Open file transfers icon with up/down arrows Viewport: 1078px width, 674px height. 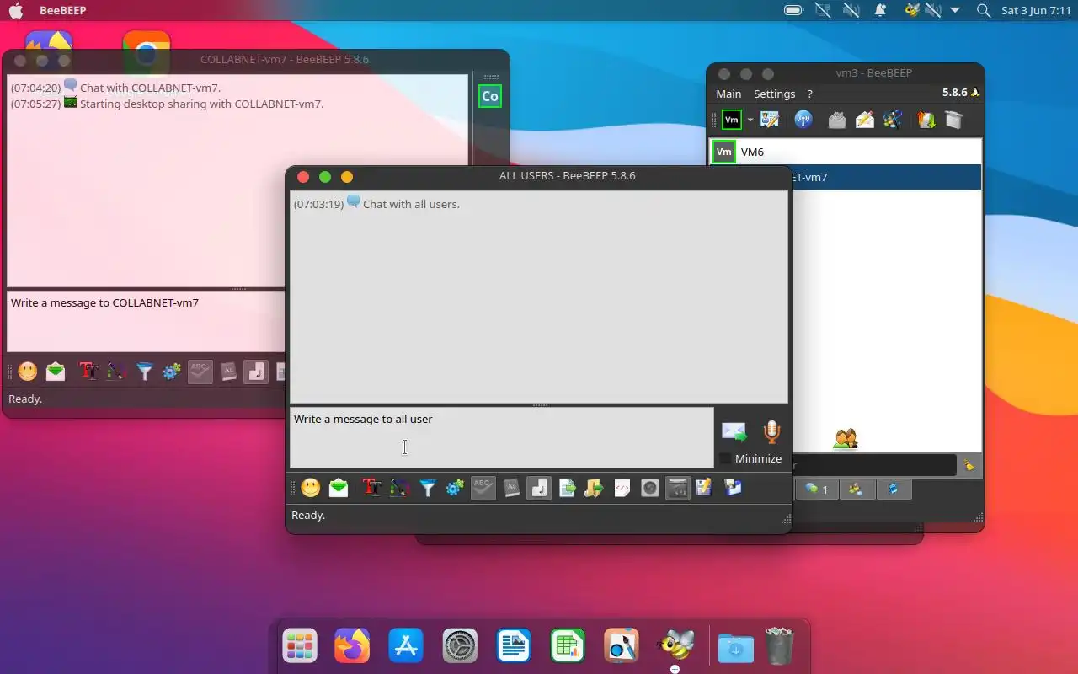coord(926,120)
